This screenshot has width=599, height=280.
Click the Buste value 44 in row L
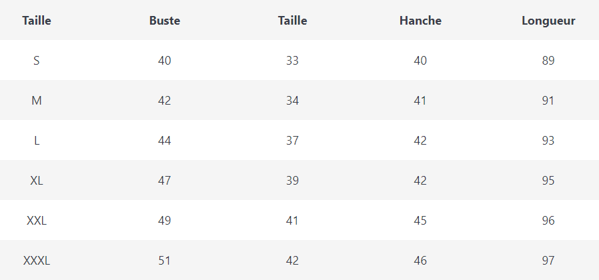pyautogui.click(x=165, y=141)
